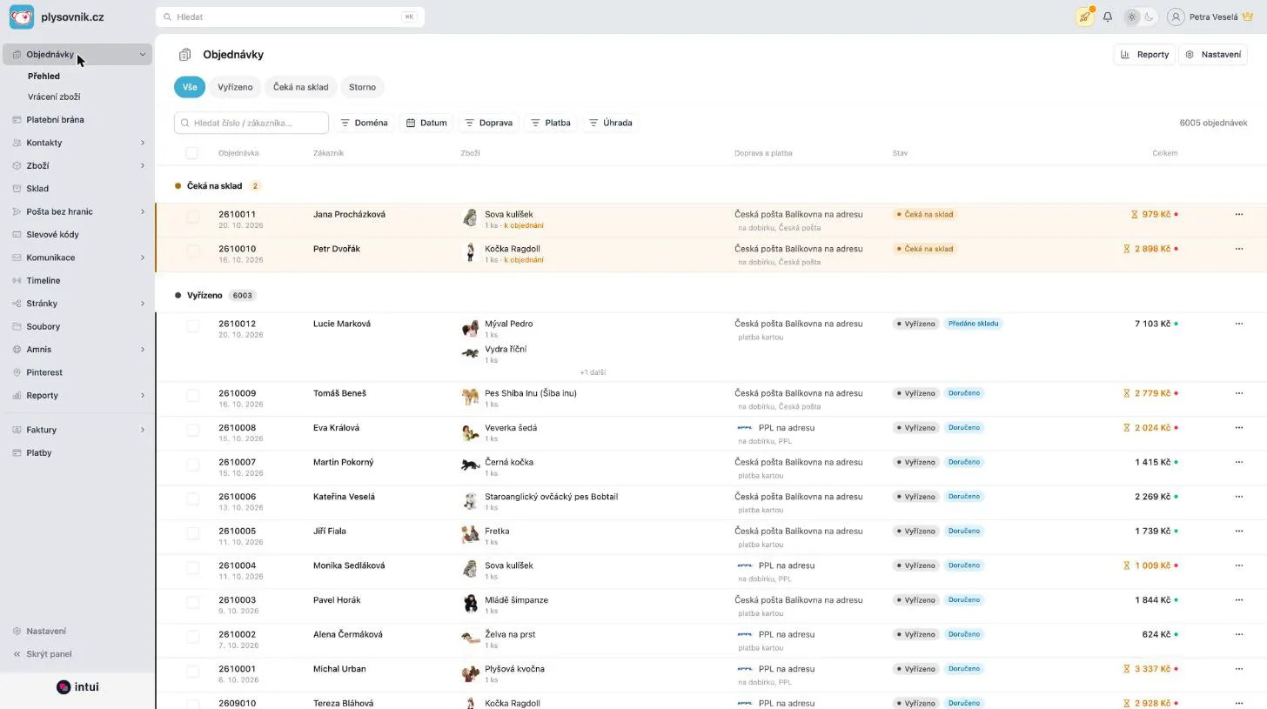The image size is (1267, 709).
Task: Open the Datum filter dropdown
Action: (426, 123)
